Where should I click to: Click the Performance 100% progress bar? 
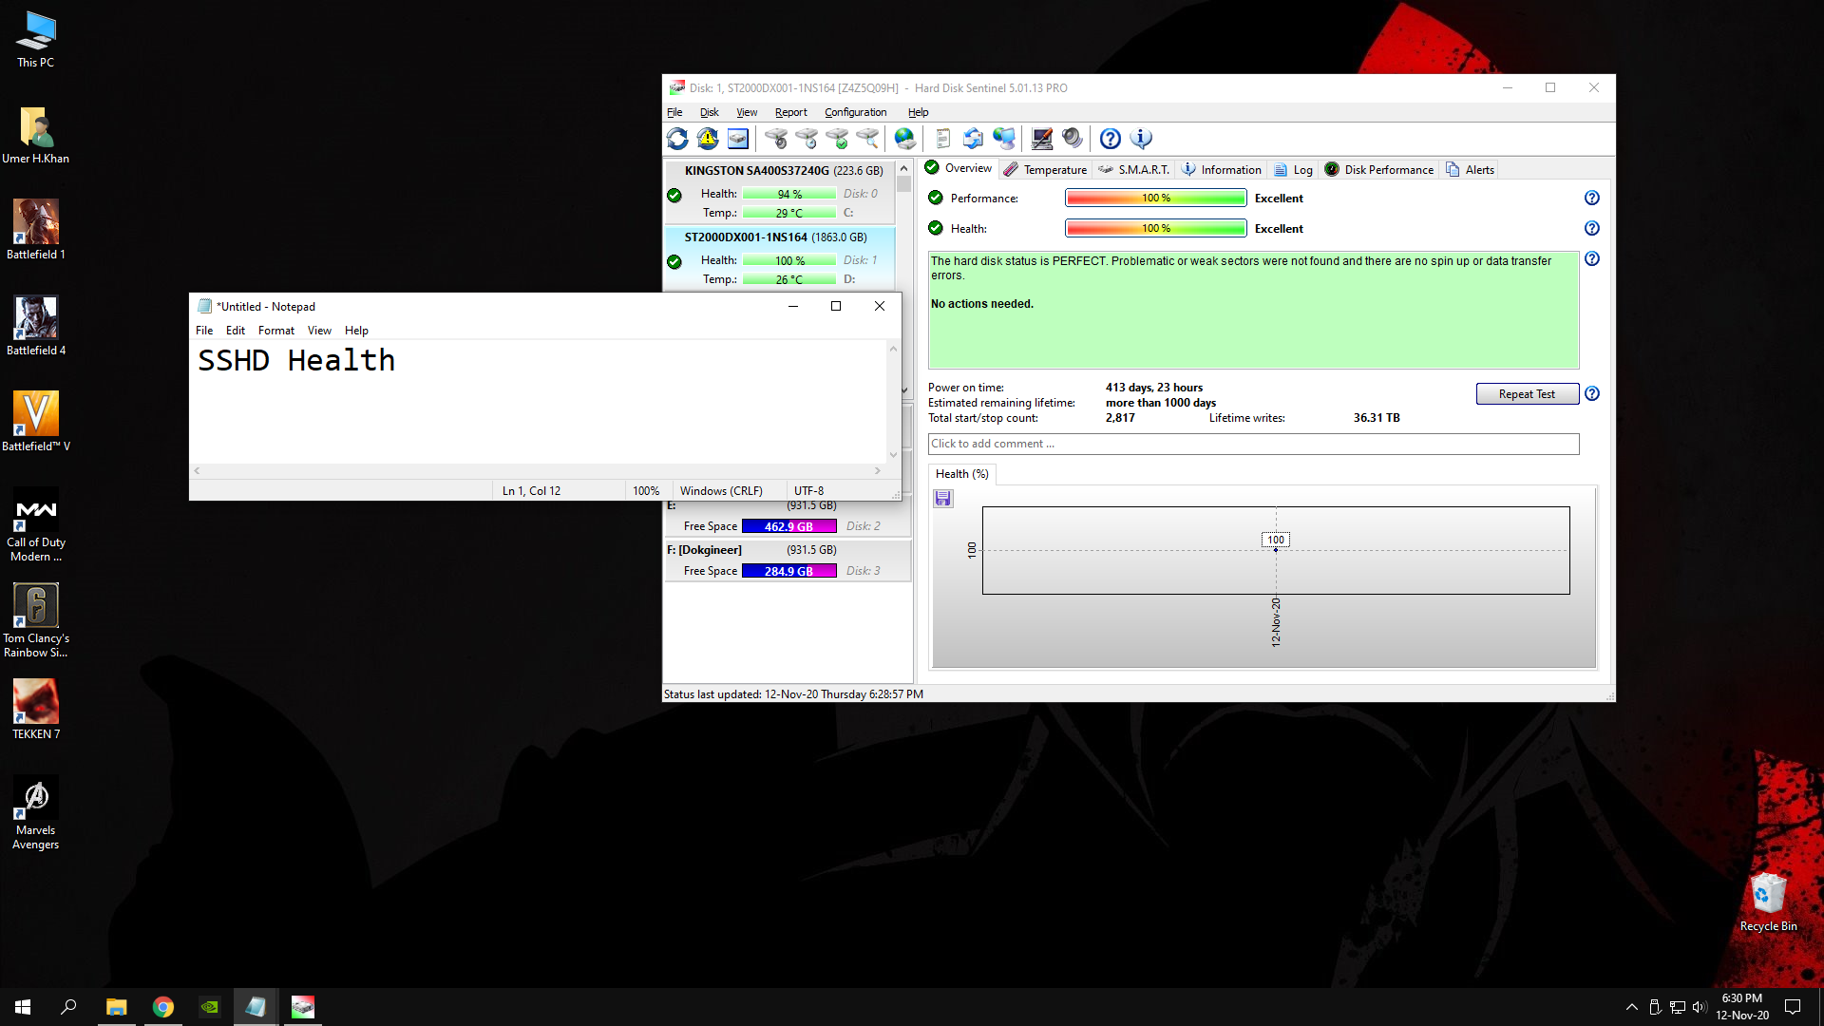(1155, 198)
